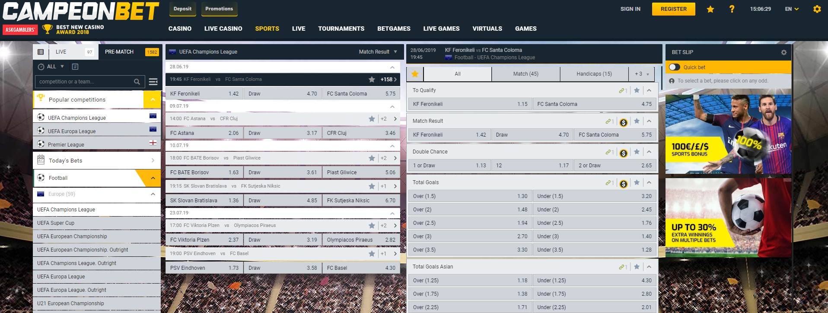Switch to the LIVE events tab

73,52
